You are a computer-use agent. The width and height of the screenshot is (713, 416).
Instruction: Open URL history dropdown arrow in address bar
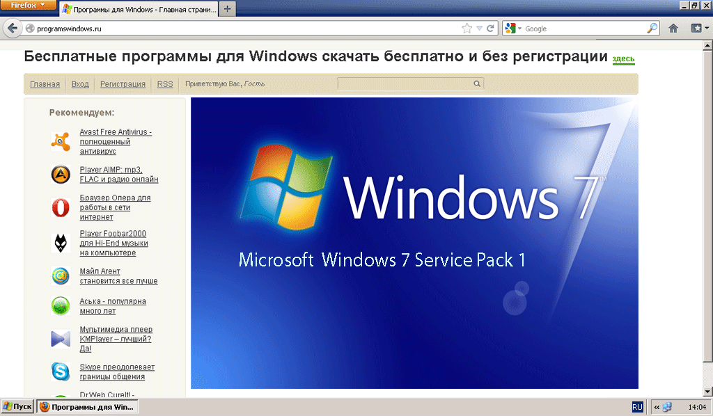click(x=479, y=29)
